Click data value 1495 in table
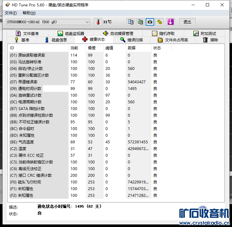Screen dimensions: 232x227 click(132, 89)
